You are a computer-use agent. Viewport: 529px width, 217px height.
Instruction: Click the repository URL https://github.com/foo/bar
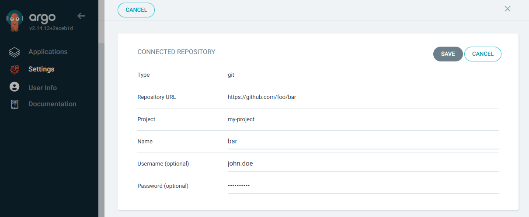coord(262,97)
